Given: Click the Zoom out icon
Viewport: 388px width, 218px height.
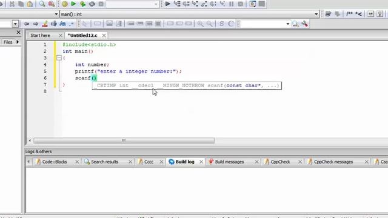Looking at the screenshot, I should pyautogui.click(x=210, y=24).
